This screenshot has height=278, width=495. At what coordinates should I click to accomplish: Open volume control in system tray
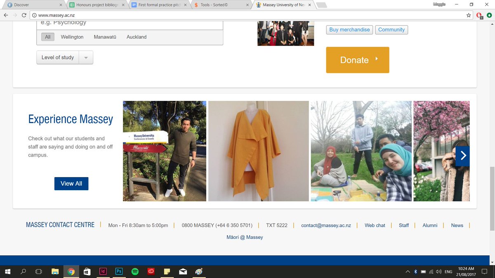click(438, 272)
